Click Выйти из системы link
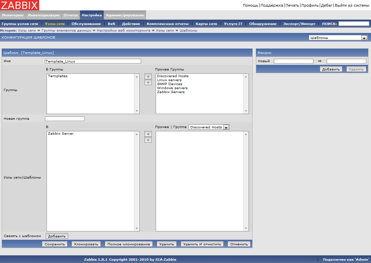The image size is (371, 263). tap(352, 5)
